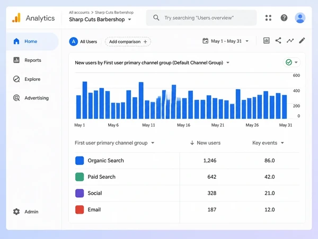Click the May 16 axis label

183,125
